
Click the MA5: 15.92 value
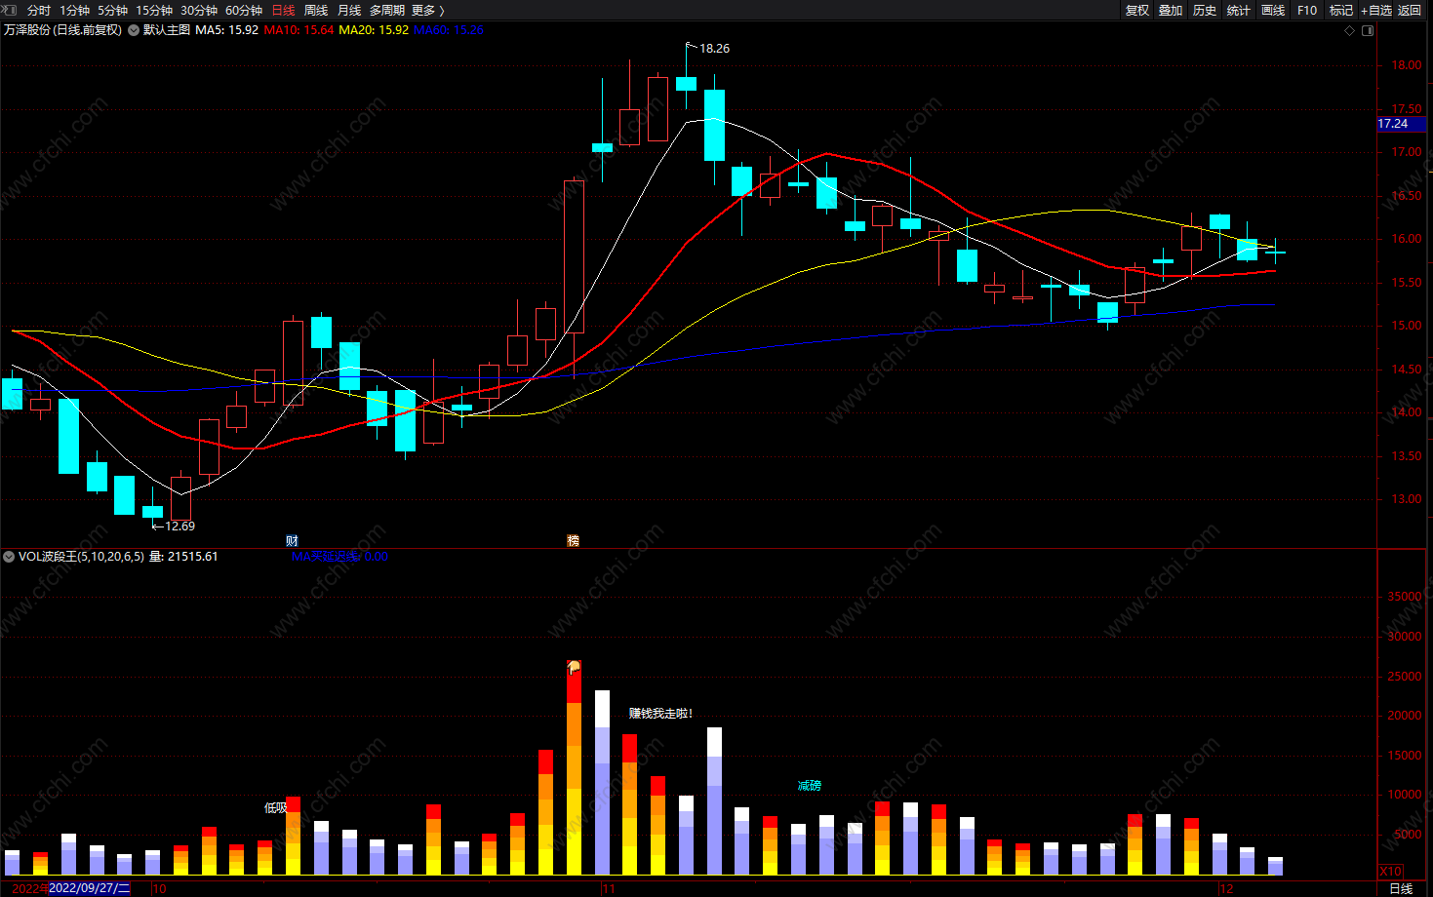227,30
